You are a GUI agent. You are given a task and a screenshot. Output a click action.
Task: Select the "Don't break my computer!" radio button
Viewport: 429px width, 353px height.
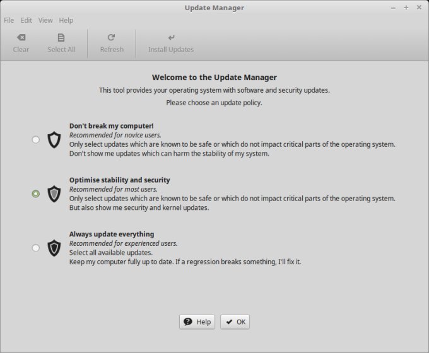tap(35, 140)
